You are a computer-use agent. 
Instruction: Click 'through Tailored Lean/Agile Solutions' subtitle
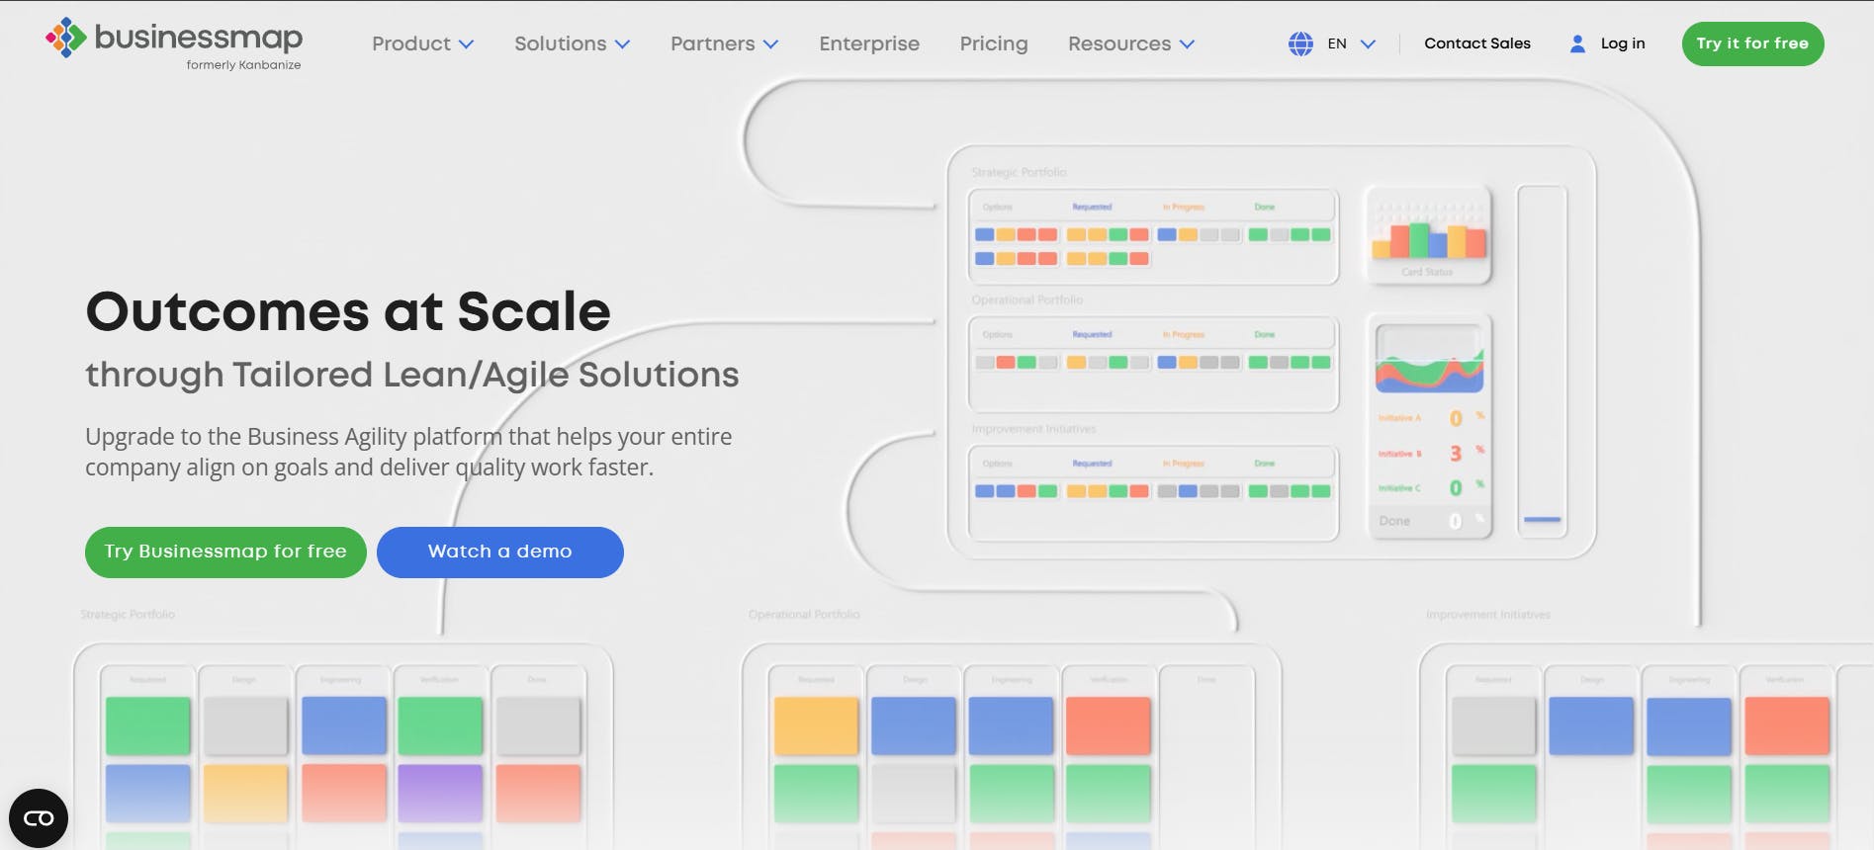[412, 375]
